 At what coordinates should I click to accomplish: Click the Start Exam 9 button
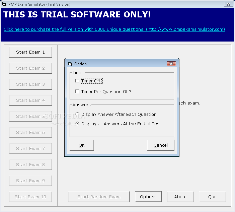pos(30,181)
